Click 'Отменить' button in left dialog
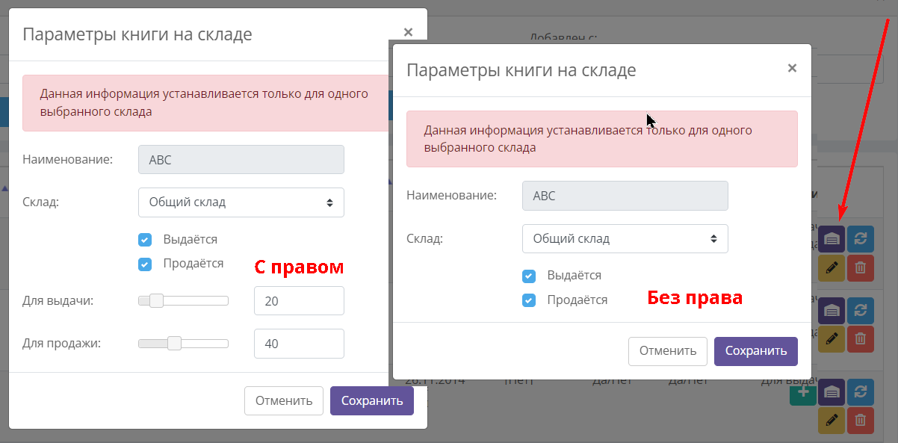898x443 pixels. (x=284, y=400)
